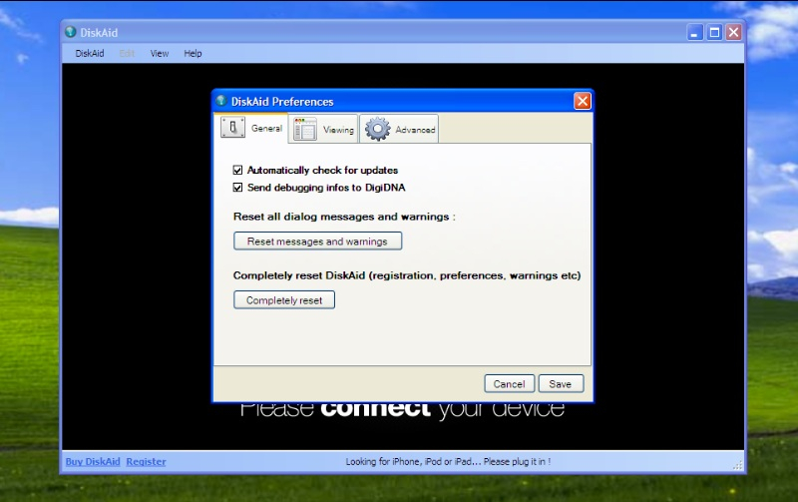This screenshot has width=798, height=502.
Task: Maximize the DiskAid main window
Action: point(714,32)
